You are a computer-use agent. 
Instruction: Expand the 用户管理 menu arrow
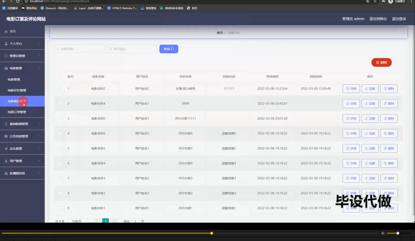coord(39,161)
